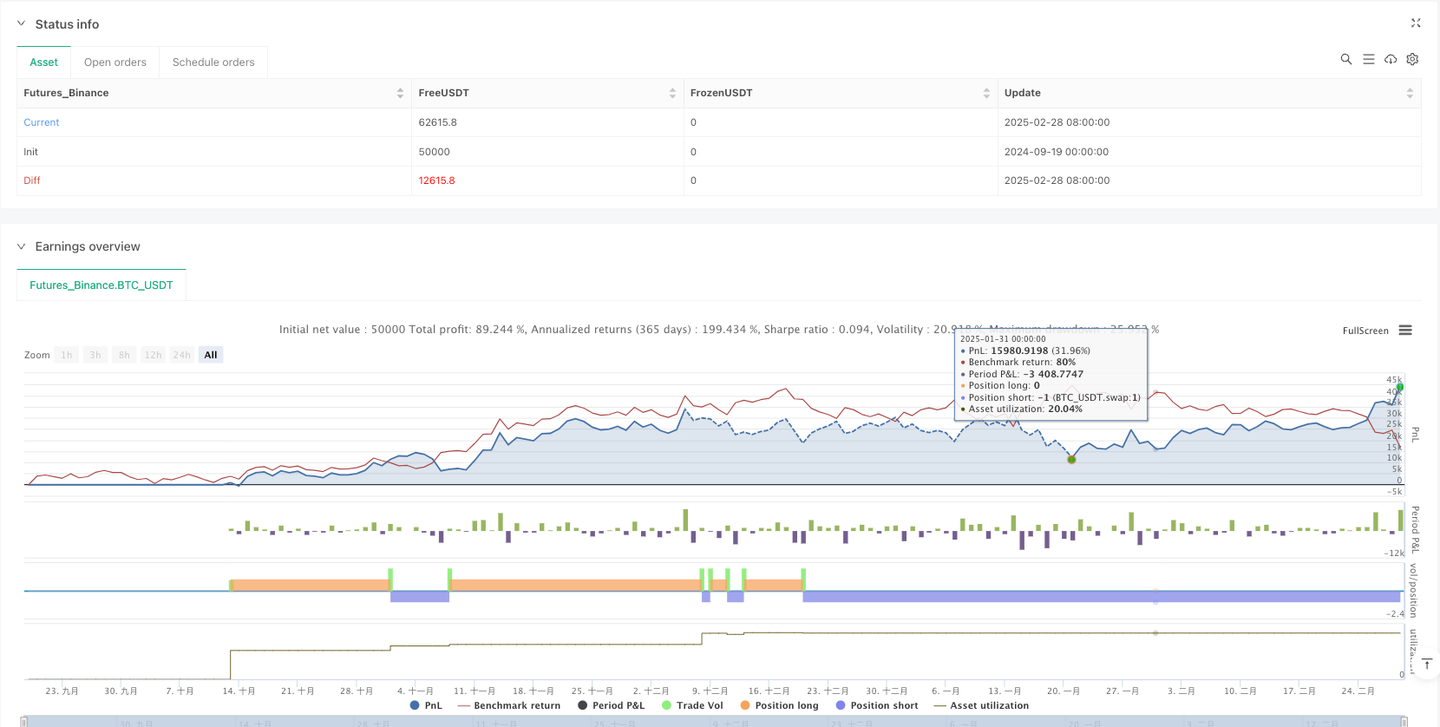The image size is (1440, 727).
Task: Sort by the Futures_Binance column sorter
Action: (x=400, y=93)
